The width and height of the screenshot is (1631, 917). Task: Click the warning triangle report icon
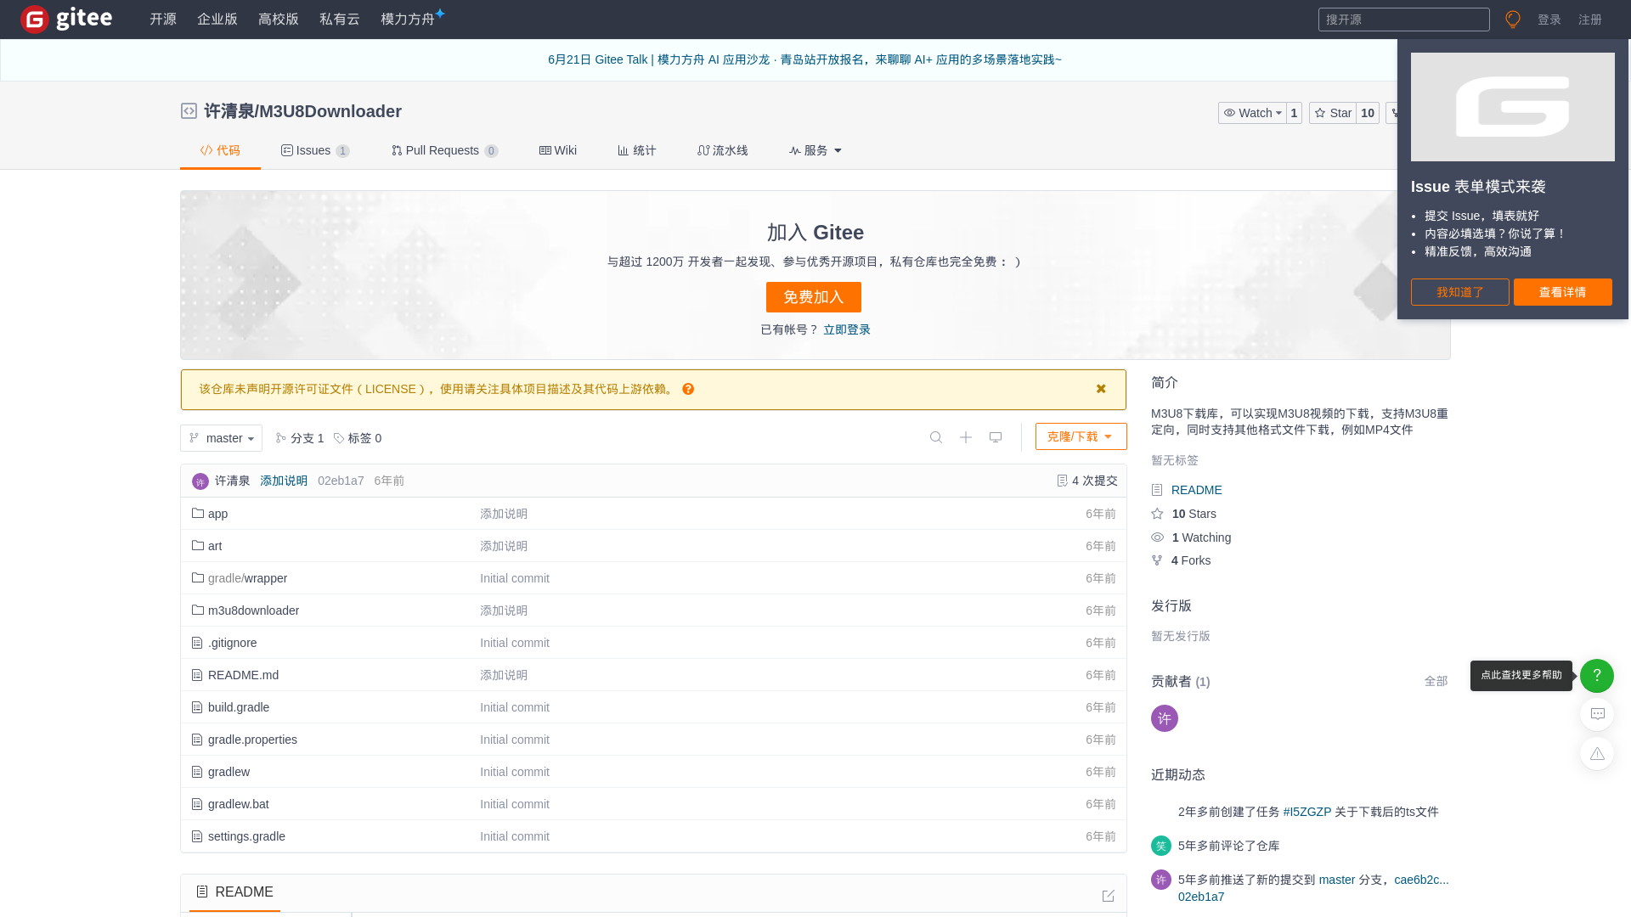pyautogui.click(x=1597, y=753)
